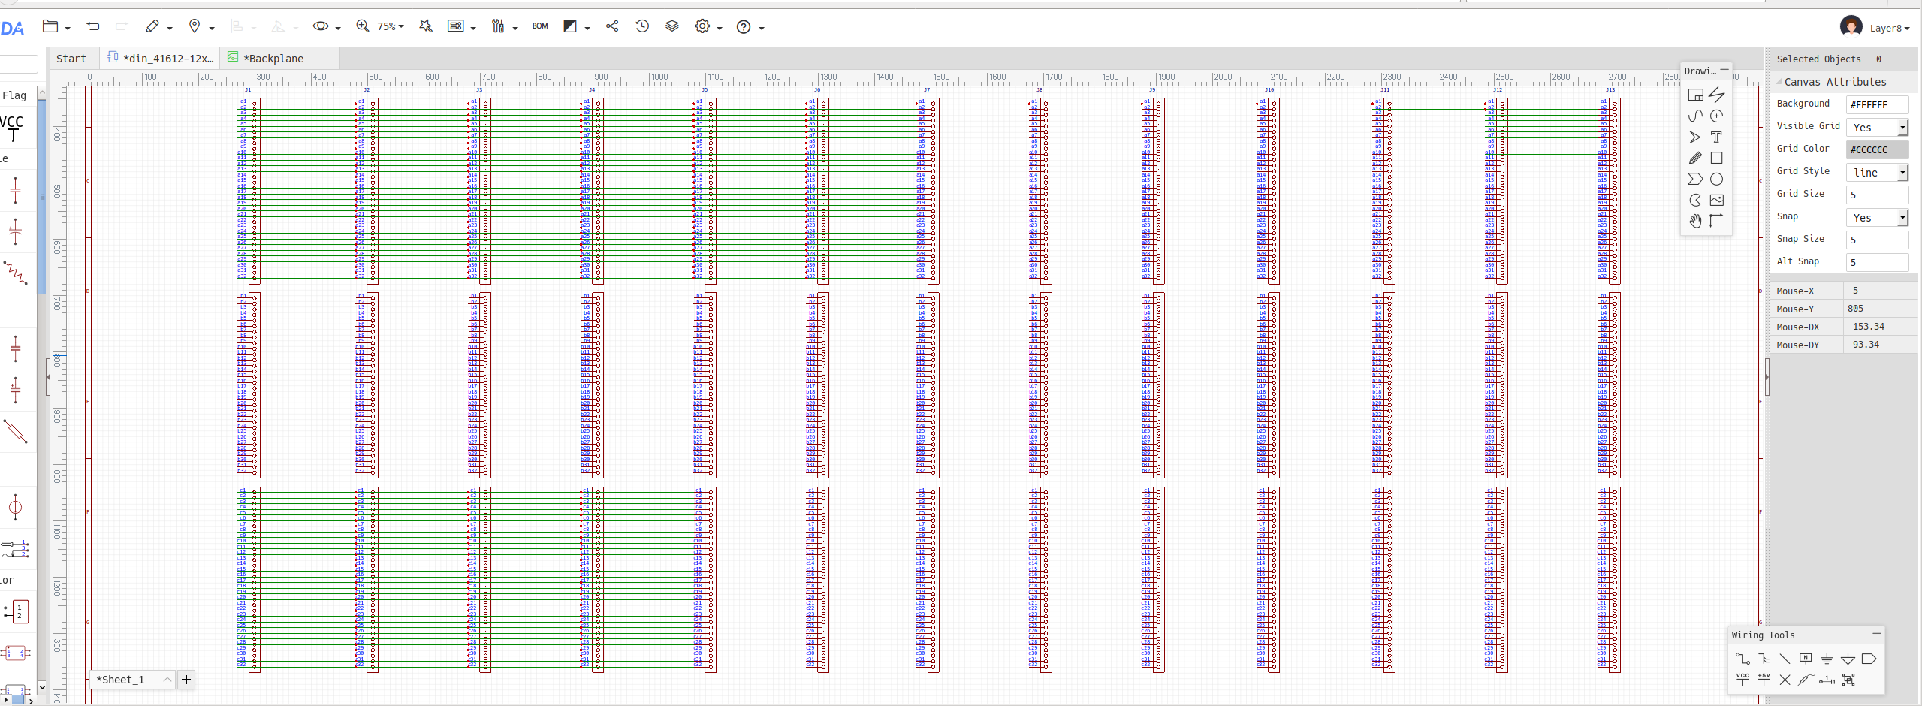Select the Line drawing tool
Screen dimensions: 1922x706
tap(1716, 95)
